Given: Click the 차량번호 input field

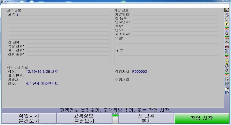Looking at the screenshot, I should (175, 14).
